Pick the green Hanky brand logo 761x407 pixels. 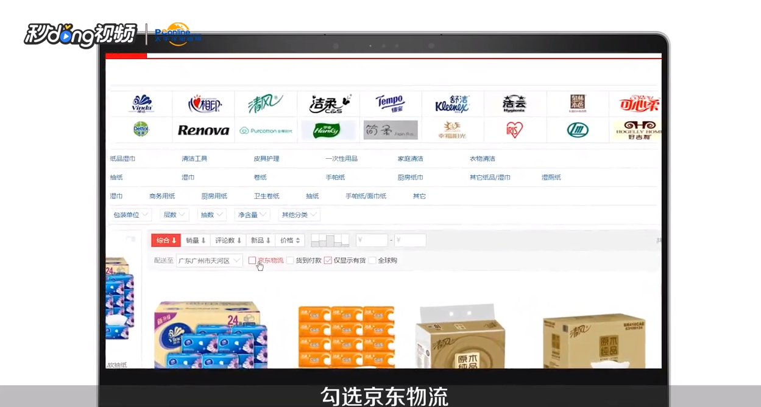327,130
